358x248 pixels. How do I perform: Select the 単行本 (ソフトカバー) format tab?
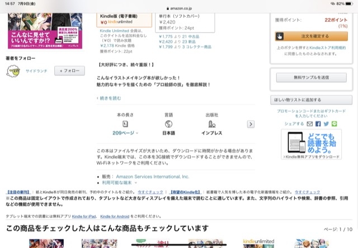point(185,22)
